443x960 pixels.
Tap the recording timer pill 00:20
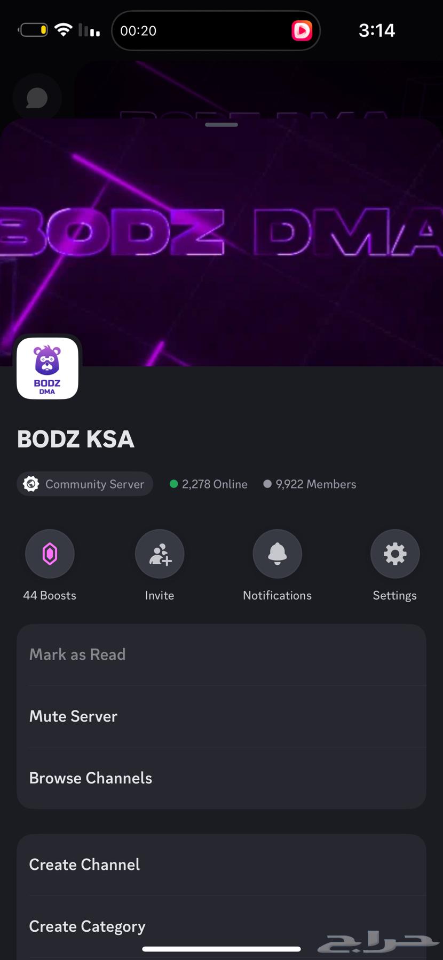click(x=216, y=30)
